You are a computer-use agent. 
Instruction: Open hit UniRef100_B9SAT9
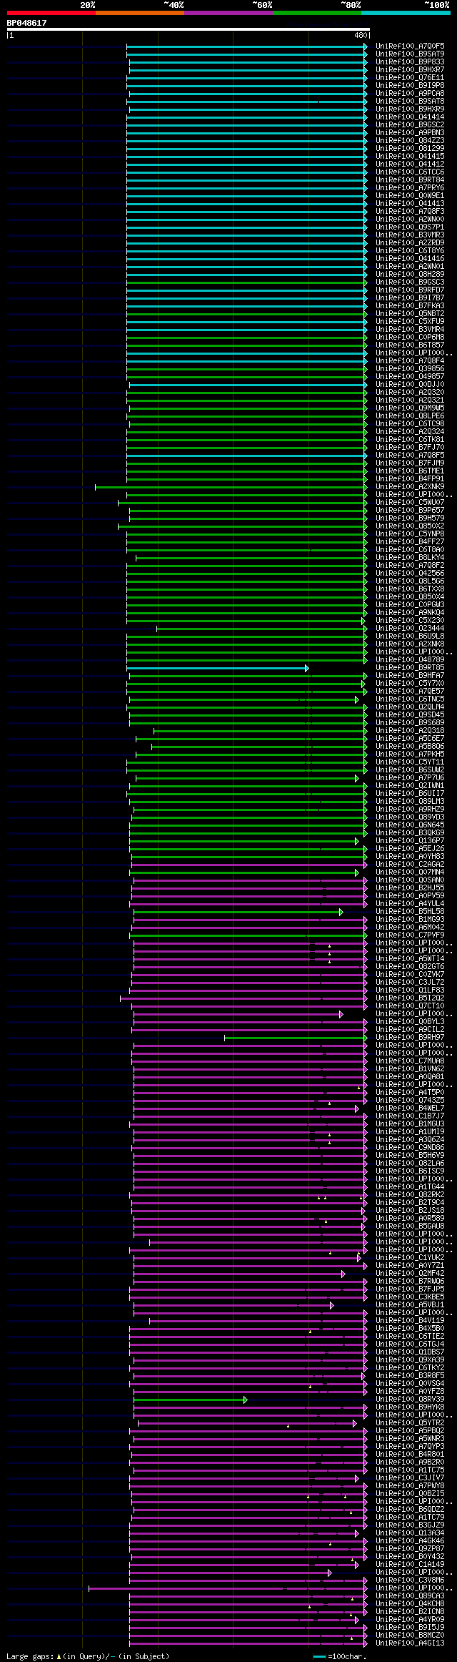pos(410,54)
